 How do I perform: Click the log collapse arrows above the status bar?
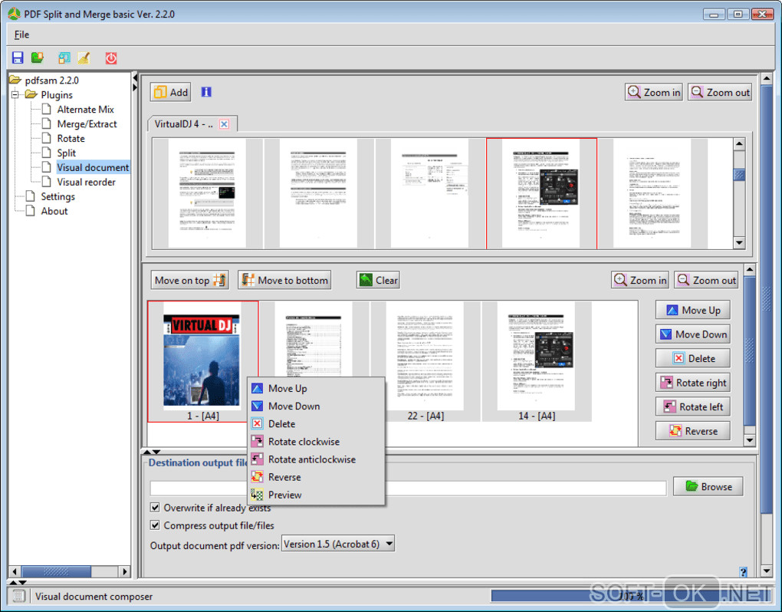click(18, 582)
